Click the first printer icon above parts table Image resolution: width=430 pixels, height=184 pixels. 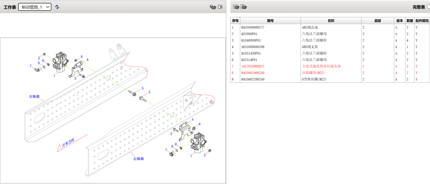point(236,7)
